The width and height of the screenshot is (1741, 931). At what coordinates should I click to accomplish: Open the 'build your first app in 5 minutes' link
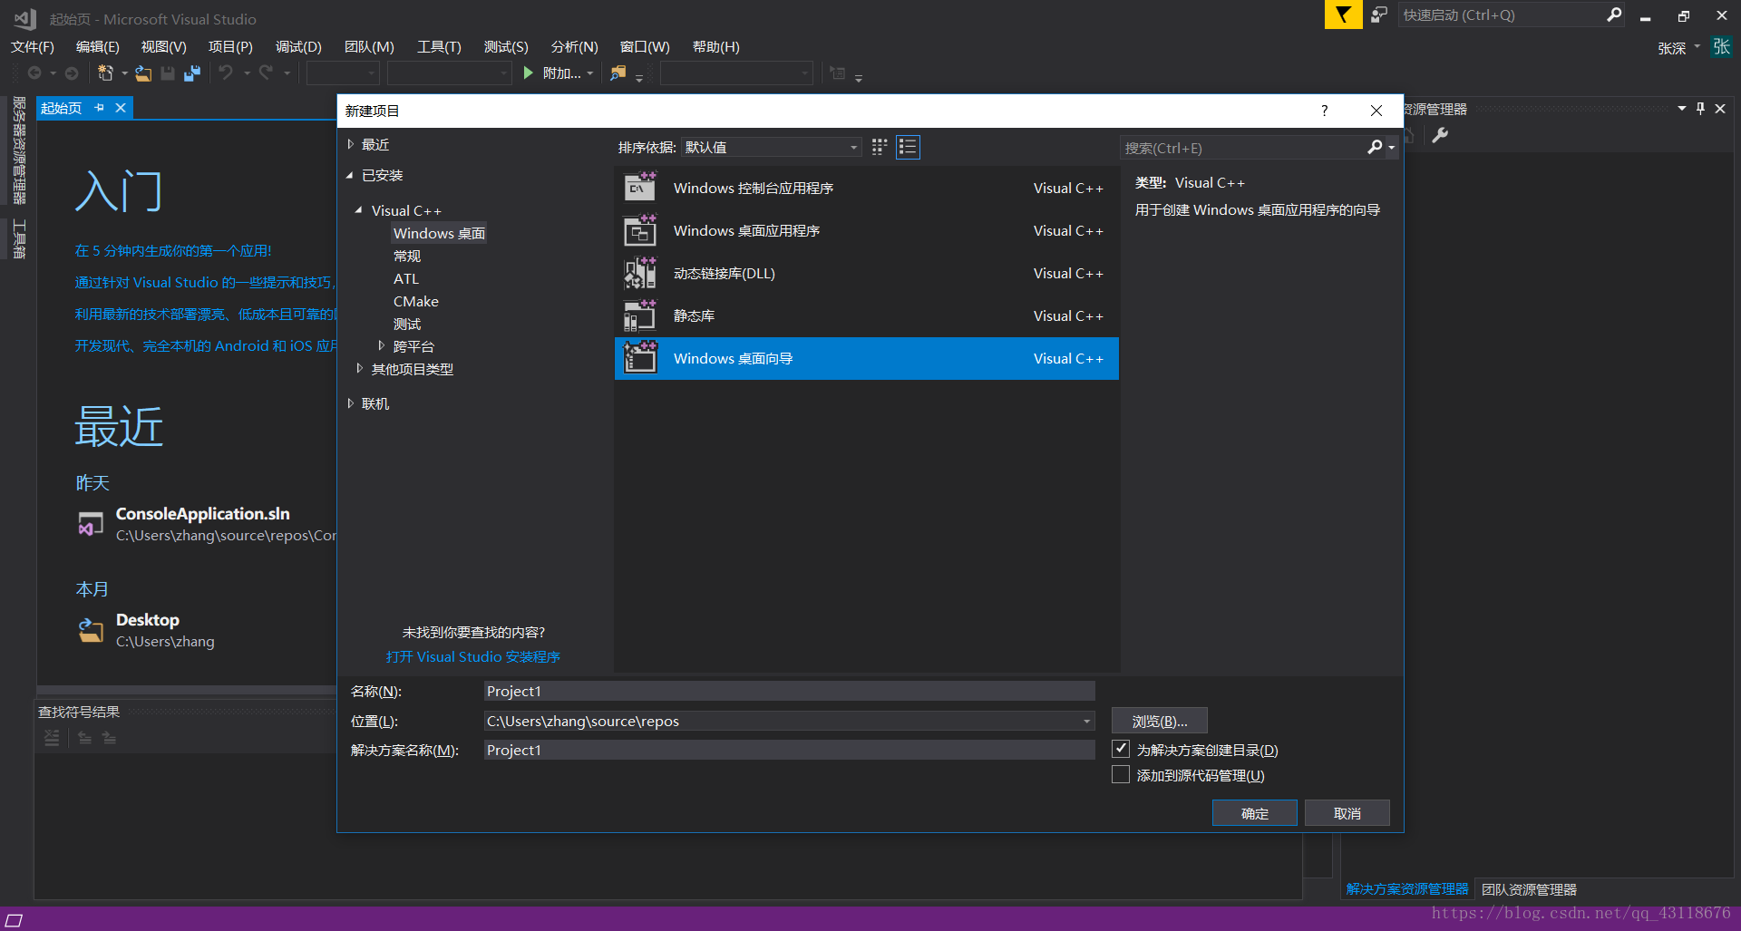[x=173, y=250]
